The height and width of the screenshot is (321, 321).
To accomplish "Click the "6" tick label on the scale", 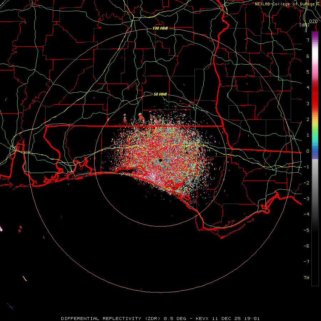I will pyautogui.click(x=308, y=56).
